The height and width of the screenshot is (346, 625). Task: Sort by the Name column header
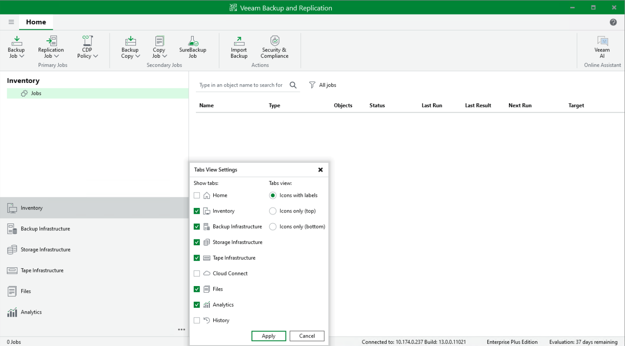coord(206,105)
